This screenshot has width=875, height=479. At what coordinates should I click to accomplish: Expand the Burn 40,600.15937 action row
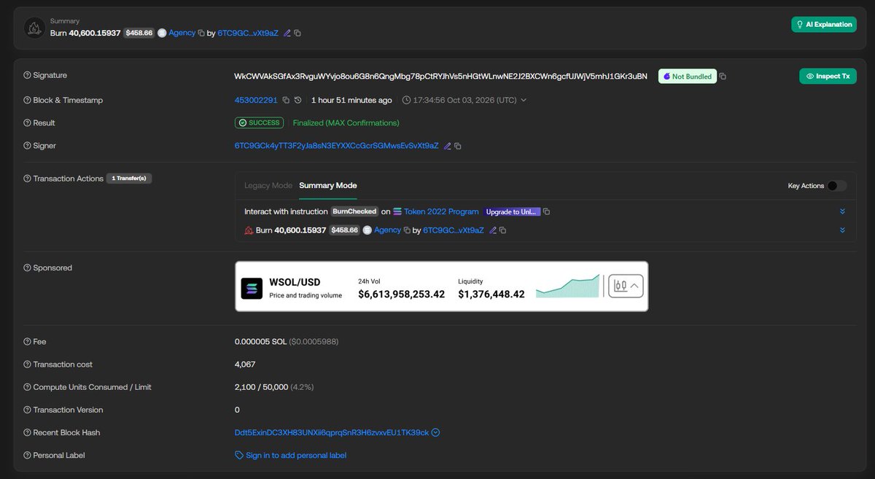[842, 230]
